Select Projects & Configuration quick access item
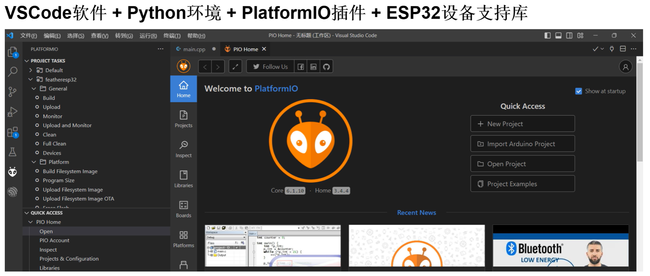The height and width of the screenshot is (276, 650). [69, 259]
